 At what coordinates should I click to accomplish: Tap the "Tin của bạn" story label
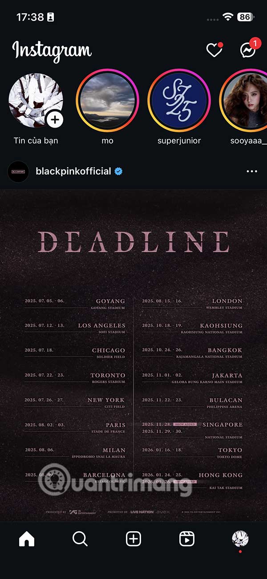pos(36,141)
